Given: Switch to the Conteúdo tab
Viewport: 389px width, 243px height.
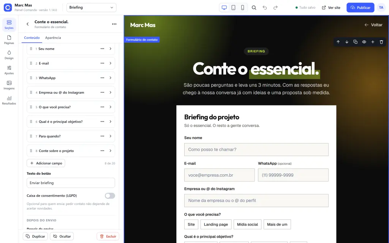Looking at the screenshot, I should click(x=32, y=38).
